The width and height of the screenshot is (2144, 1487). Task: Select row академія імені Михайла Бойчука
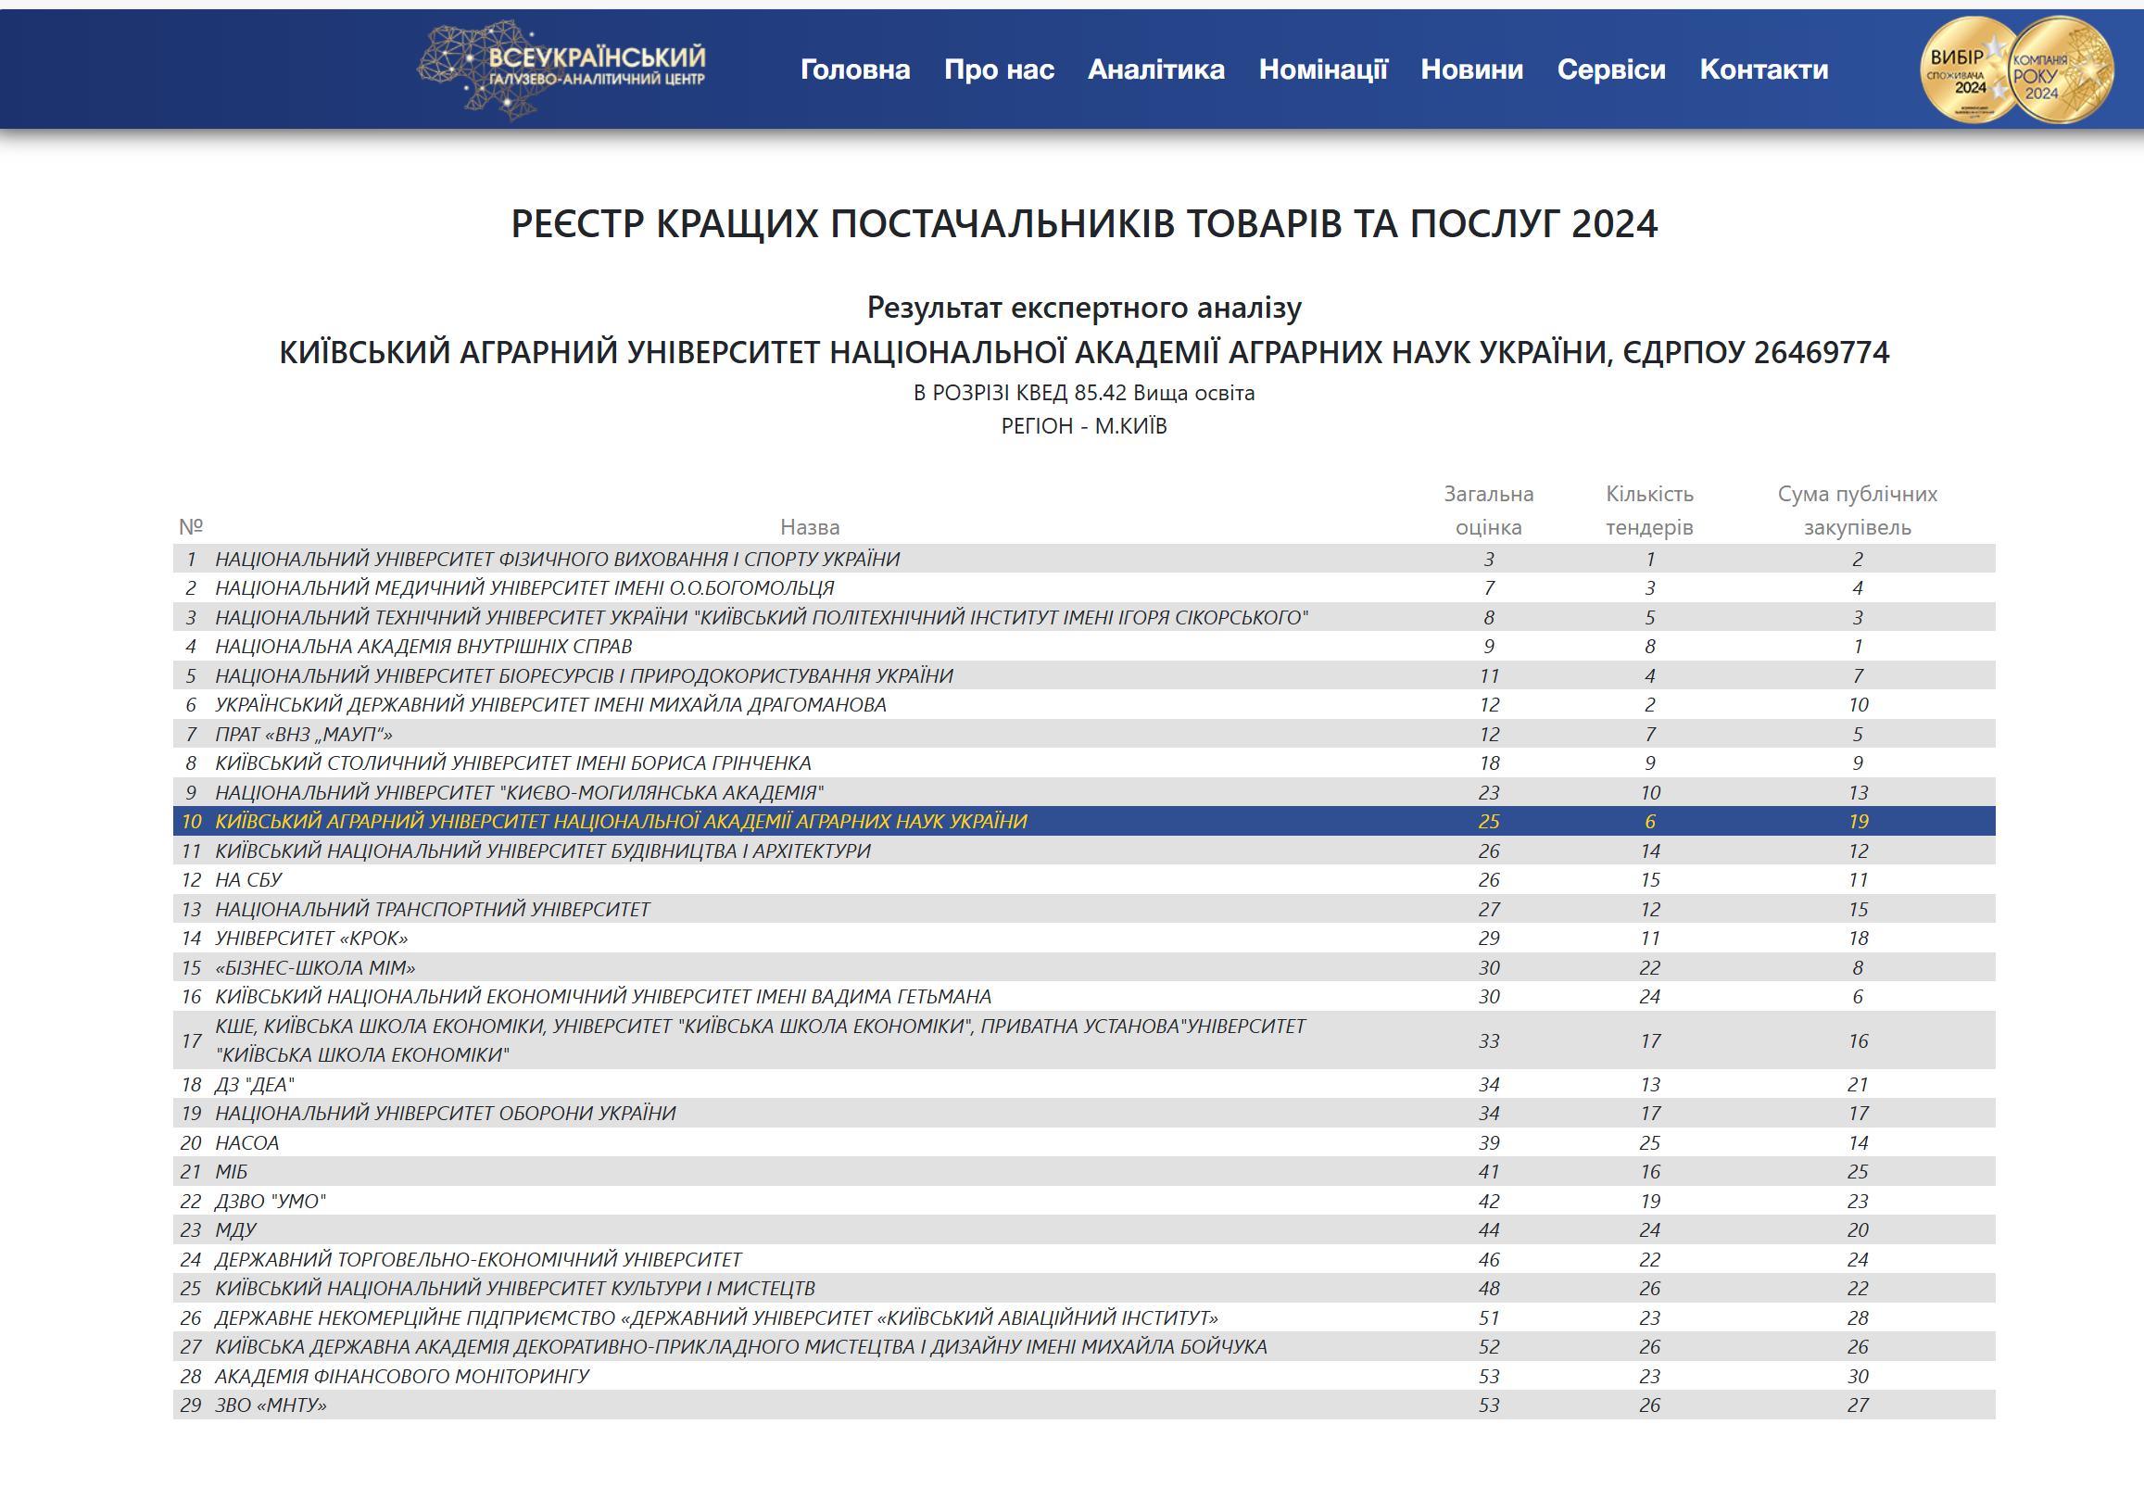coord(1084,1347)
